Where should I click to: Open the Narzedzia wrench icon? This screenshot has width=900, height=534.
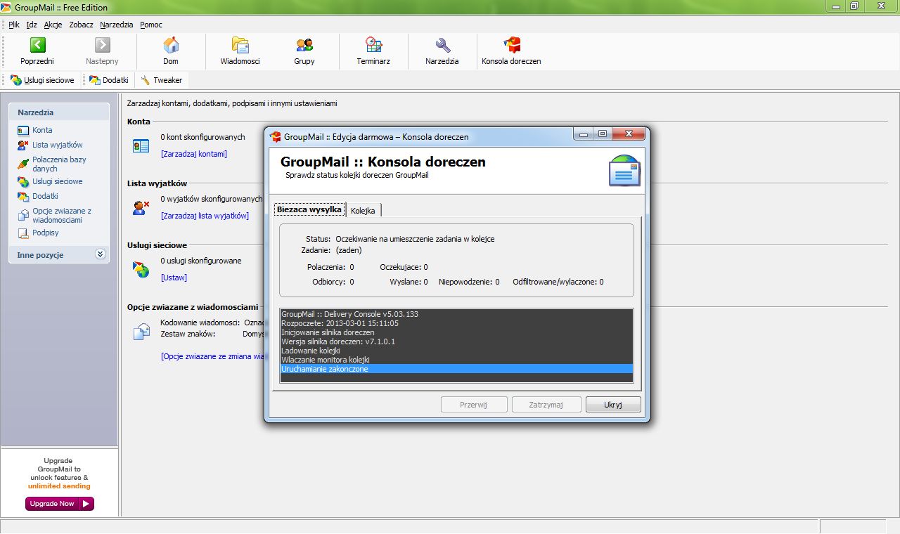442,45
